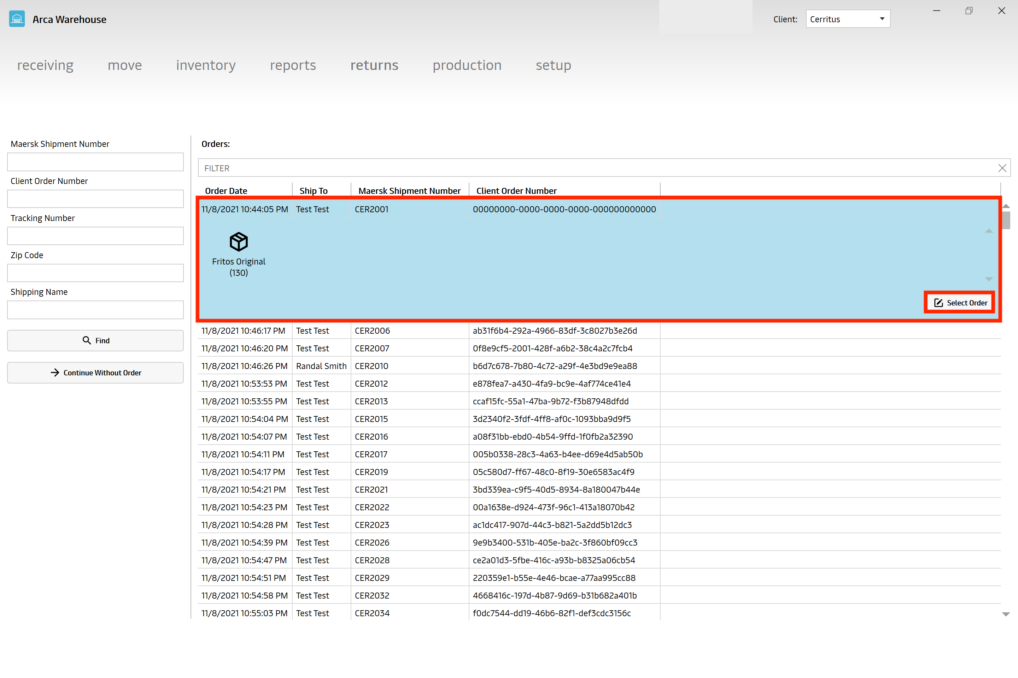1018x678 pixels.
Task: Open the receiving menu
Action: click(45, 65)
